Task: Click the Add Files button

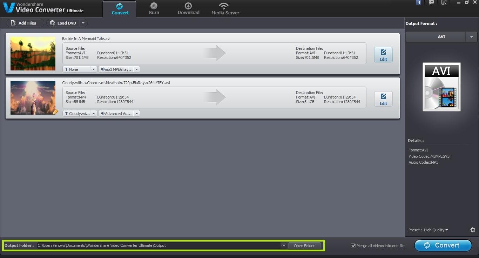Action: pyautogui.click(x=25, y=23)
